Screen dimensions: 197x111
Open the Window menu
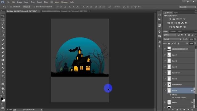click(x=64, y=2)
